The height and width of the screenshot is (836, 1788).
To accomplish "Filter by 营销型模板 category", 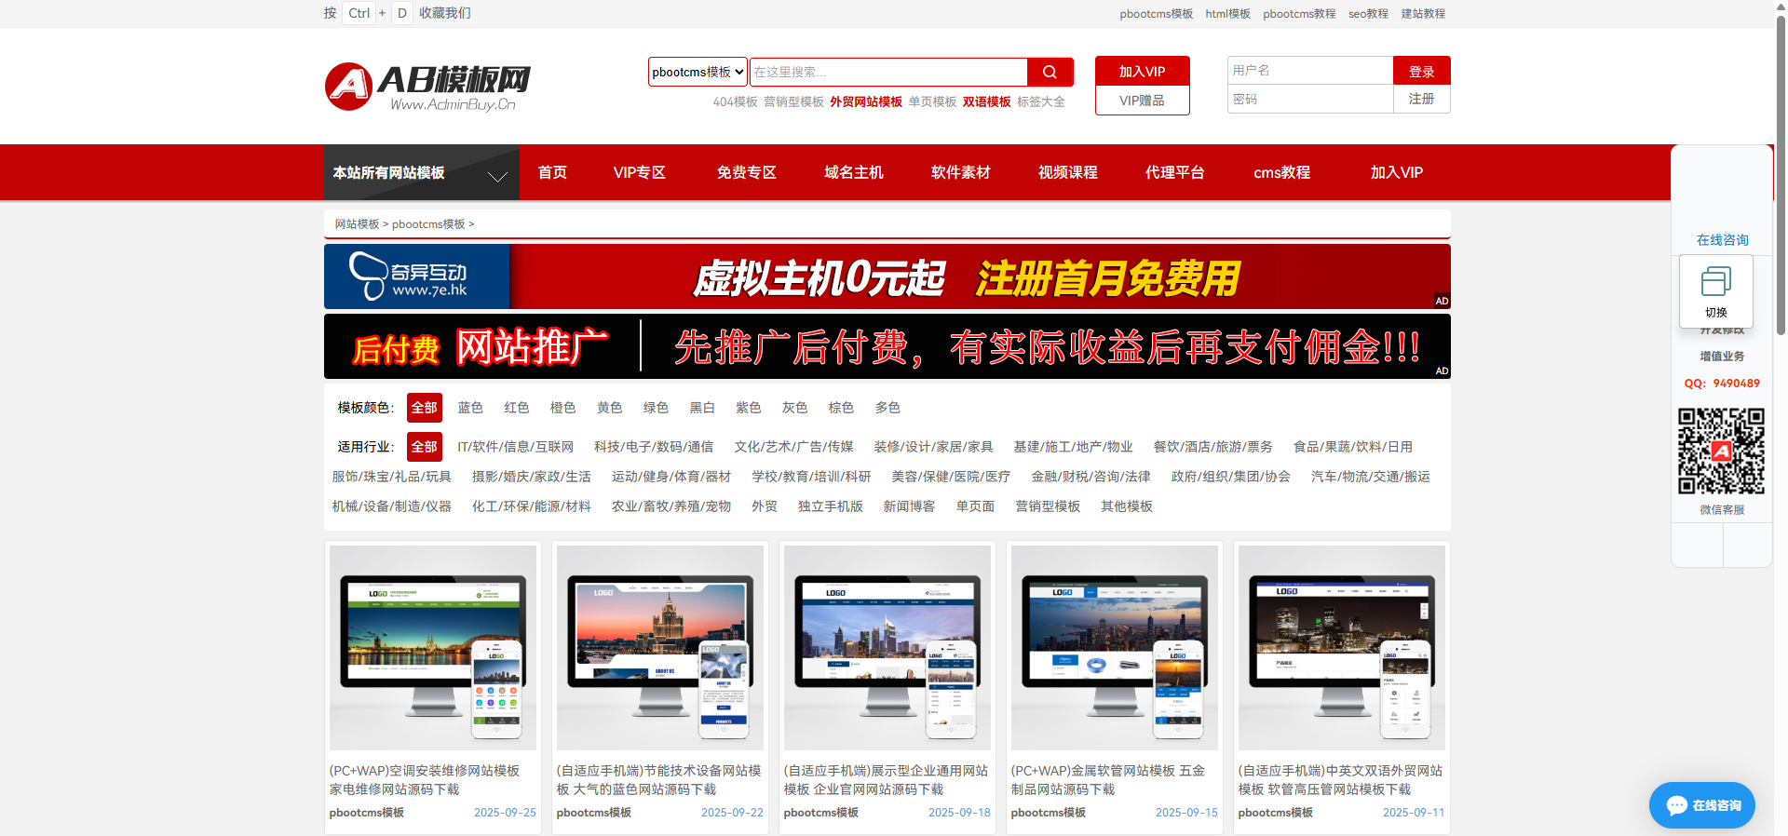I will point(1048,506).
